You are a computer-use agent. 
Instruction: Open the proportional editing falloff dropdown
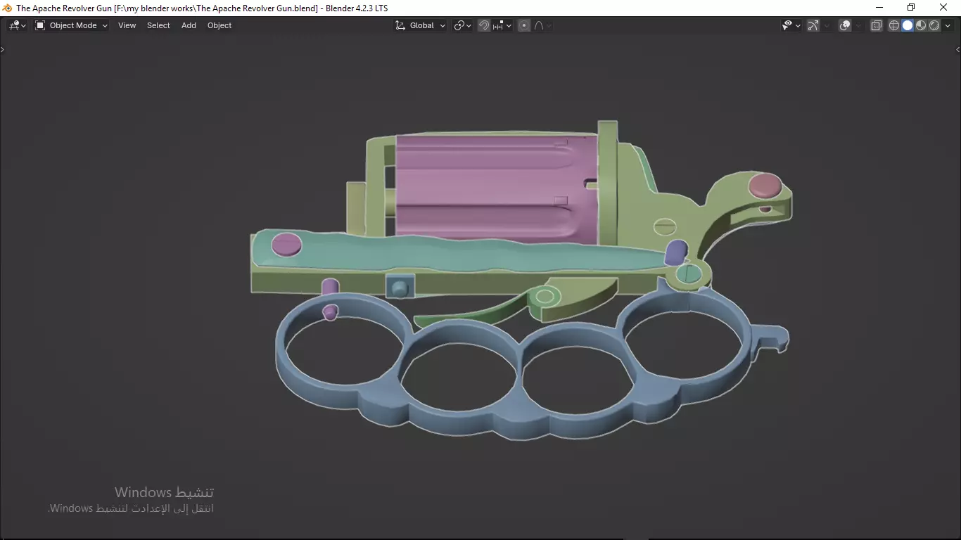(542, 25)
